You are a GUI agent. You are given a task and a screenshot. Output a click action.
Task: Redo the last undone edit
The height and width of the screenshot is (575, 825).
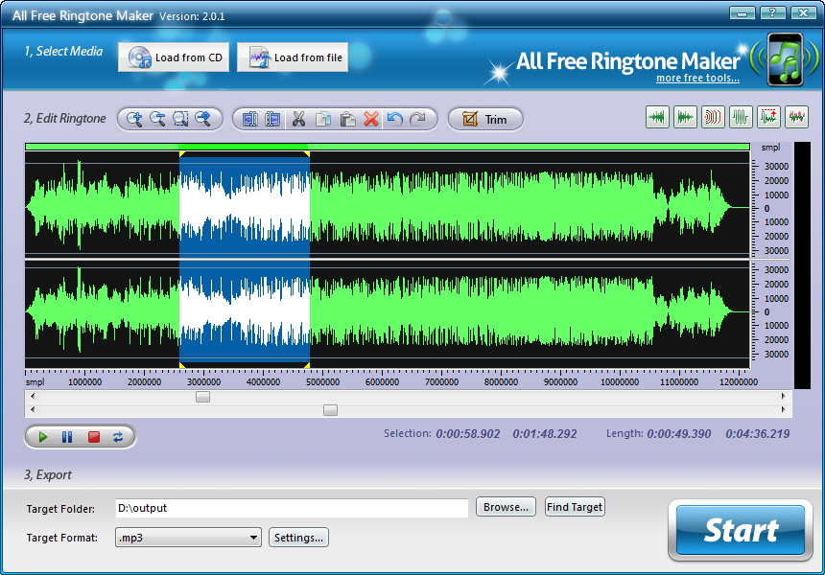pos(417,119)
